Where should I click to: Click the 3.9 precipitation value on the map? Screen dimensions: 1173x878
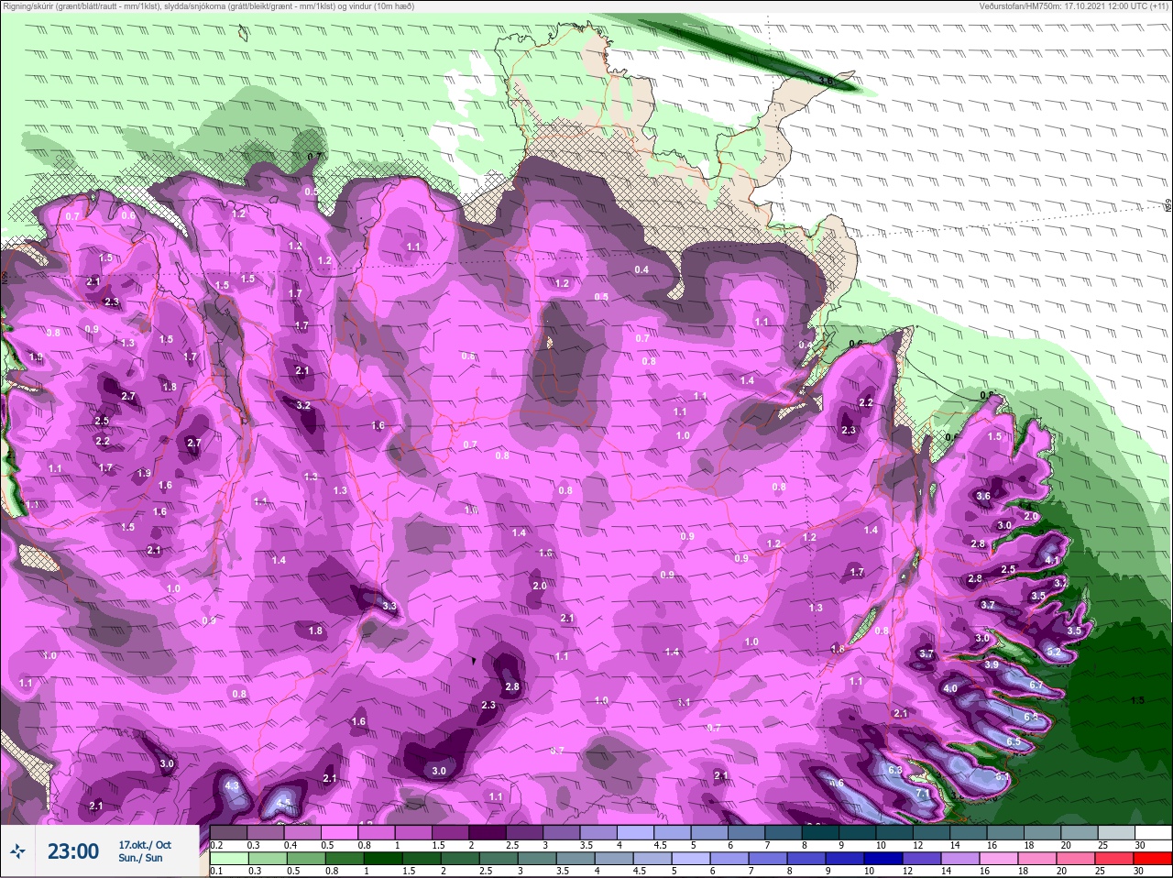tap(992, 665)
